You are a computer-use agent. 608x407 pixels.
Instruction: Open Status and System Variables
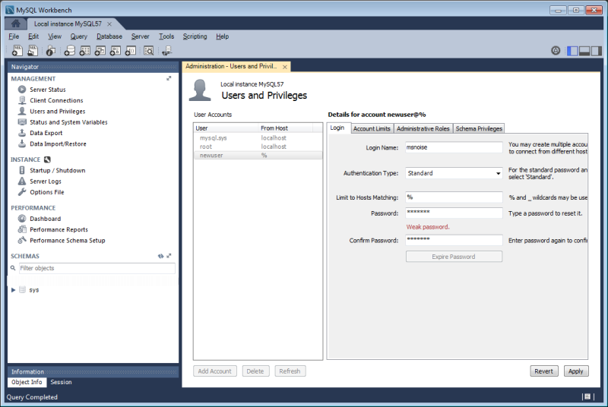pyautogui.click(x=68, y=122)
